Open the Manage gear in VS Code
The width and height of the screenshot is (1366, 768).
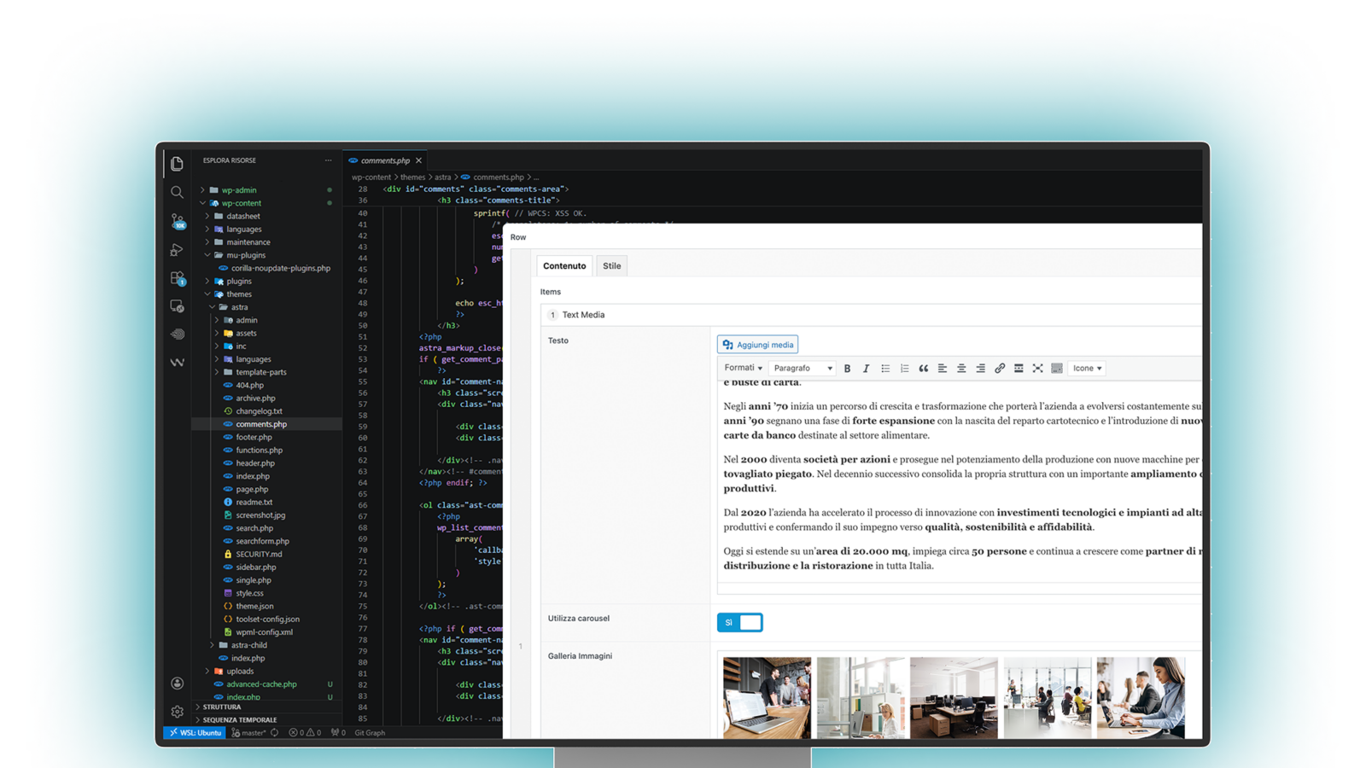177,712
